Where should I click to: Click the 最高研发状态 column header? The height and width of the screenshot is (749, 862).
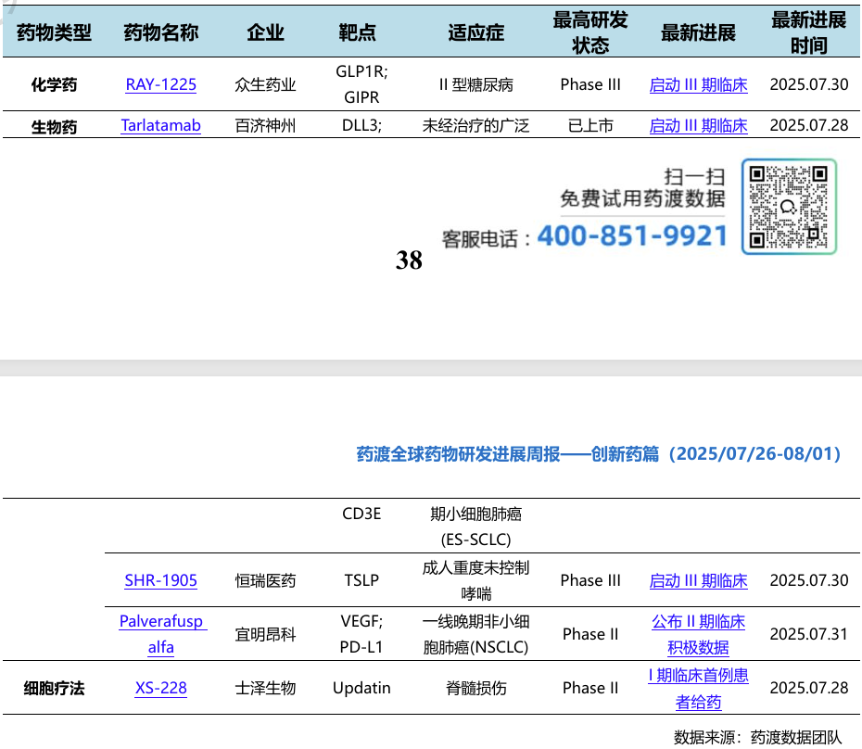point(590,32)
